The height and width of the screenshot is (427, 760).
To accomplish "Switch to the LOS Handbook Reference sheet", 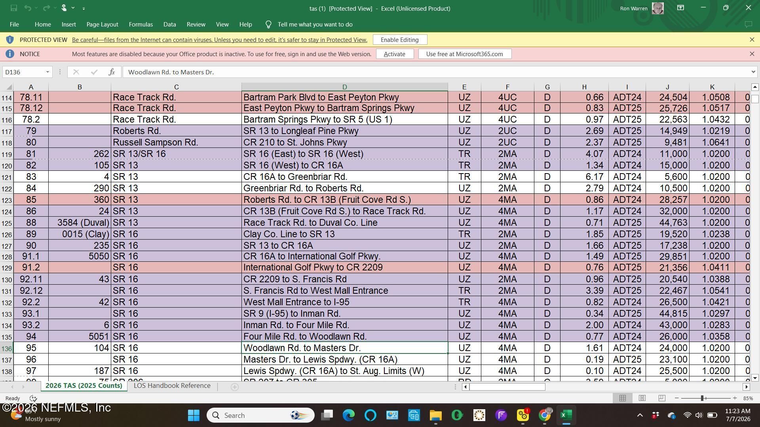I will coord(172,386).
